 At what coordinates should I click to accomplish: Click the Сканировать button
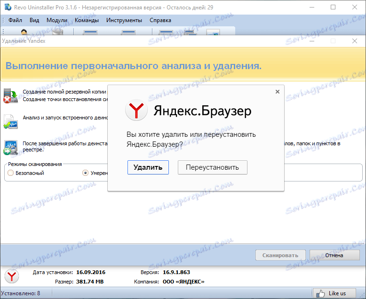(x=280, y=255)
